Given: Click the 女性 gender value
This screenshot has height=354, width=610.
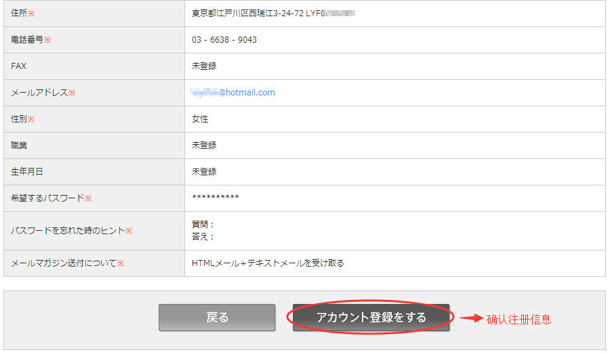Looking at the screenshot, I should click(200, 119).
